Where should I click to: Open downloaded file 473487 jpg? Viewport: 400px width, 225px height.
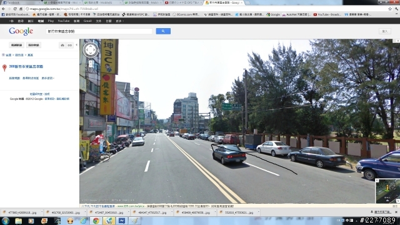pyautogui.click(x=107, y=212)
